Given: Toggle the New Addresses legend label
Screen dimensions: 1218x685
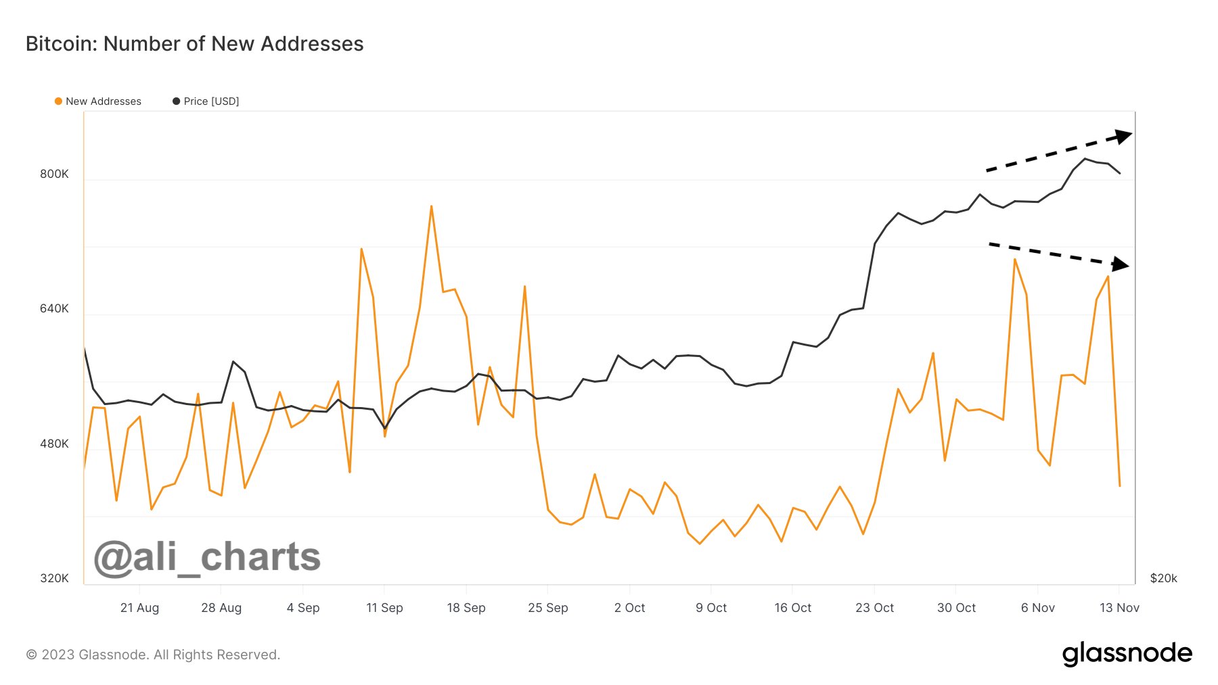Looking at the screenshot, I should (104, 101).
